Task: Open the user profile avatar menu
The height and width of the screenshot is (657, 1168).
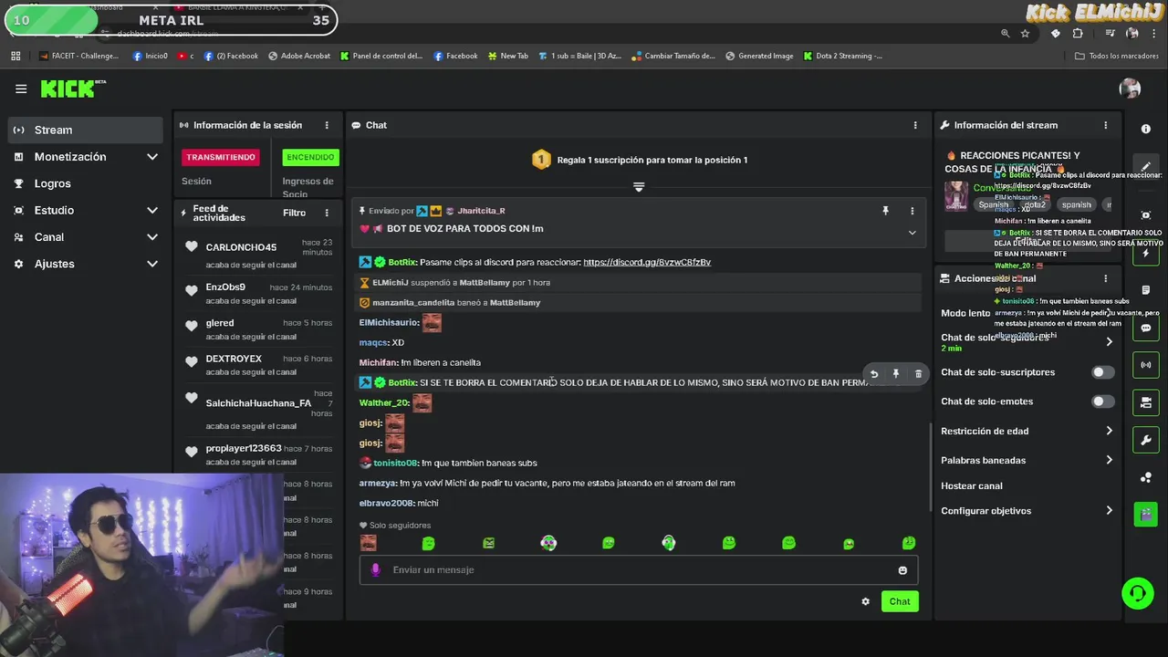Action: pyautogui.click(x=1130, y=89)
